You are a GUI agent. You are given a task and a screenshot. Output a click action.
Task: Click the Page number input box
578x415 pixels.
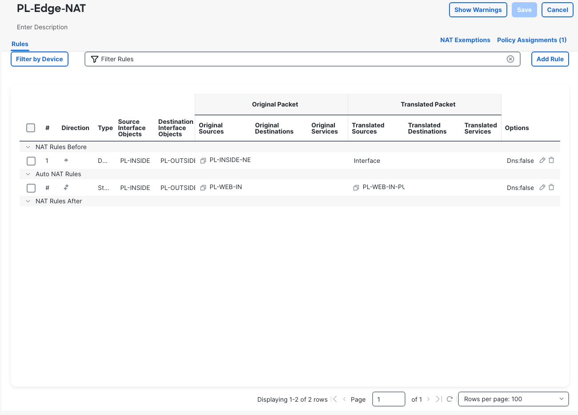click(389, 399)
